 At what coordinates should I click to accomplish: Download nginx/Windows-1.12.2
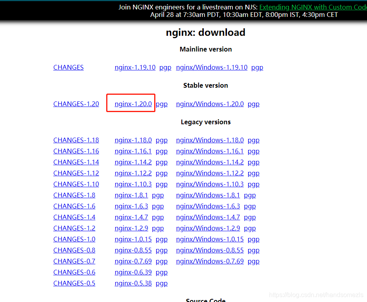tap(210, 173)
